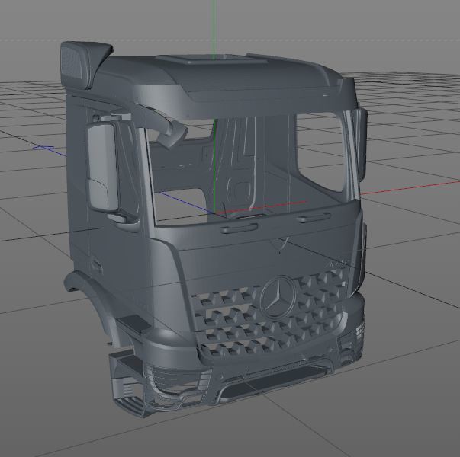The image size is (460, 457).
Task: Select the roof-mounted air deflector box
Action: pyautogui.click(x=85, y=64)
